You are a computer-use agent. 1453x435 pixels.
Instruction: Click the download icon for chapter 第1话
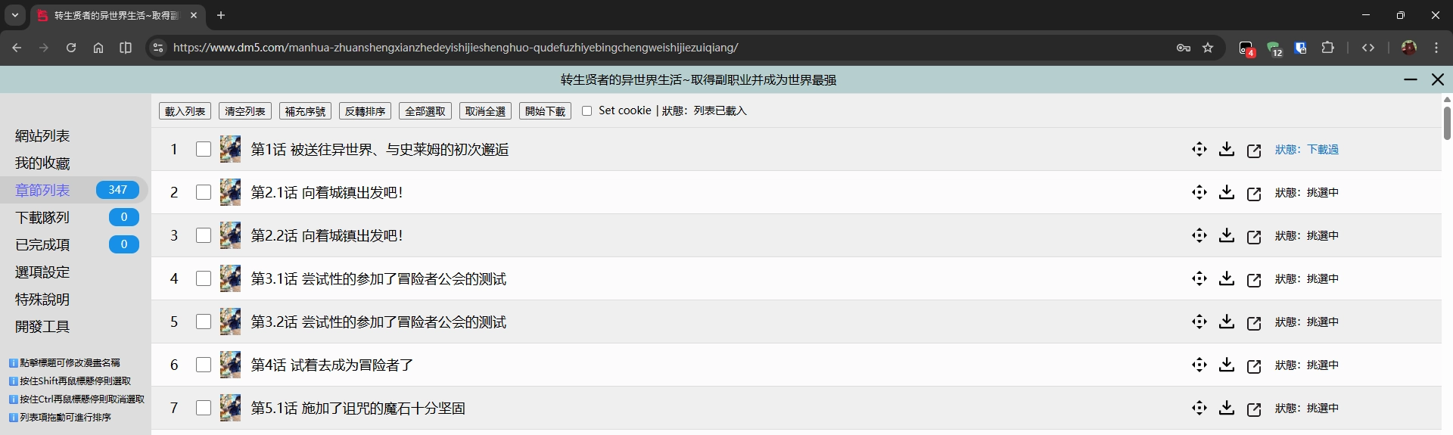1226,150
